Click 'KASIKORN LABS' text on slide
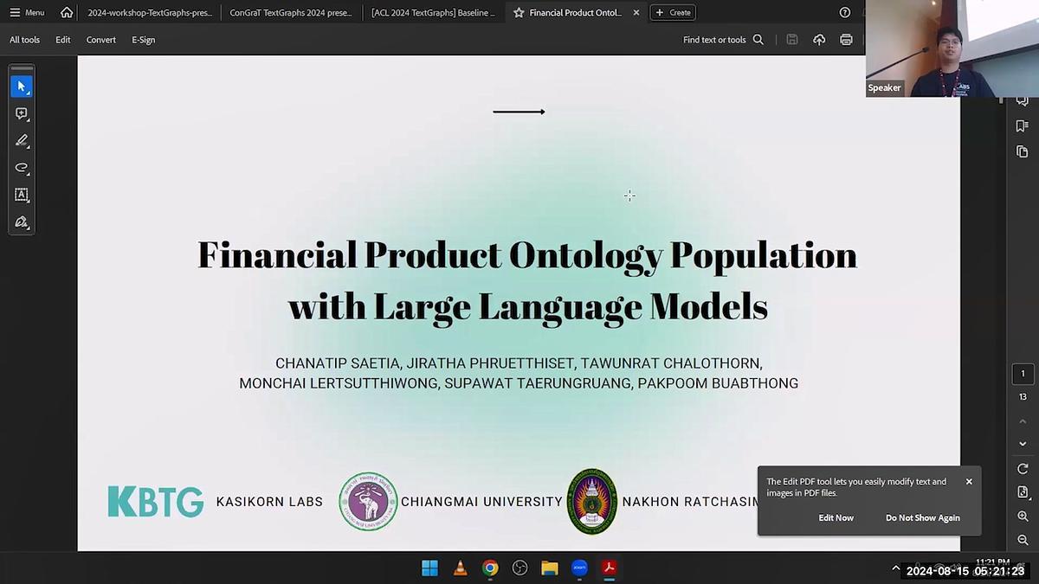Image resolution: width=1039 pixels, height=584 pixels. pyautogui.click(x=269, y=502)
